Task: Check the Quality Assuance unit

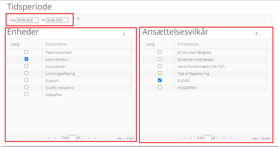Action: 27,87
